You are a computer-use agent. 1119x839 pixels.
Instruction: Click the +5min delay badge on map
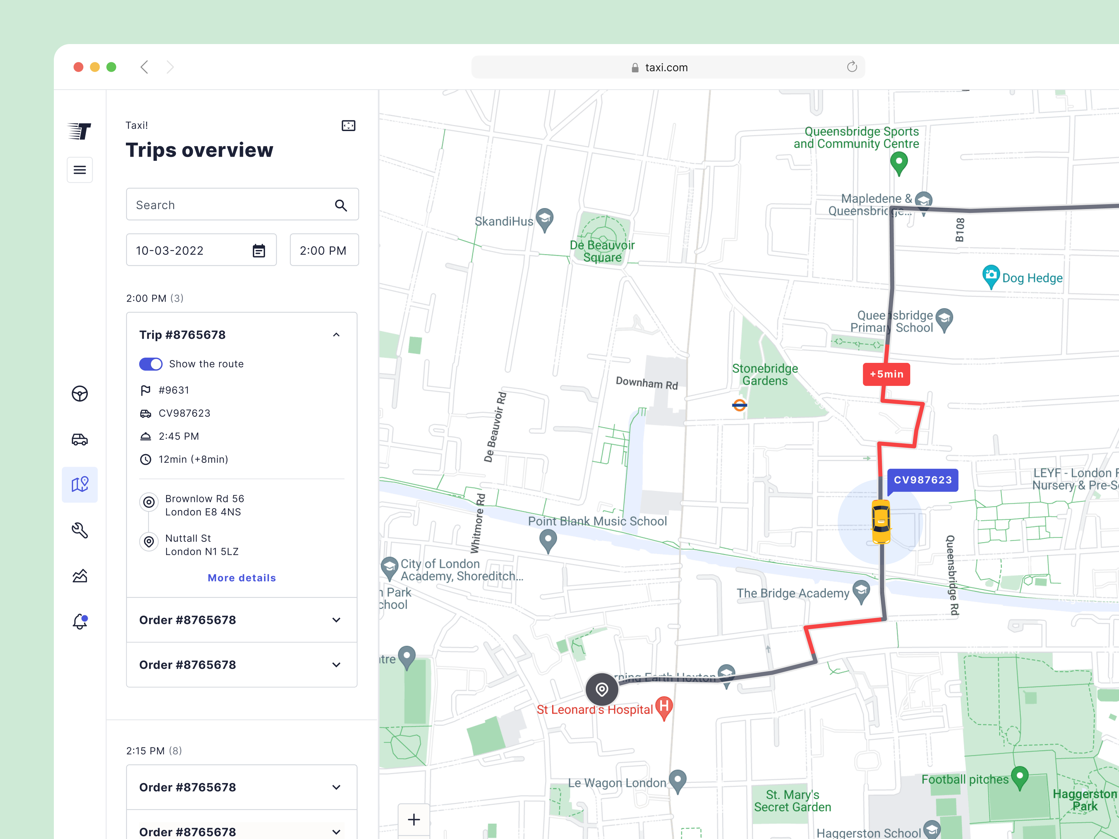pyautogui.click(x=886, y=374)
